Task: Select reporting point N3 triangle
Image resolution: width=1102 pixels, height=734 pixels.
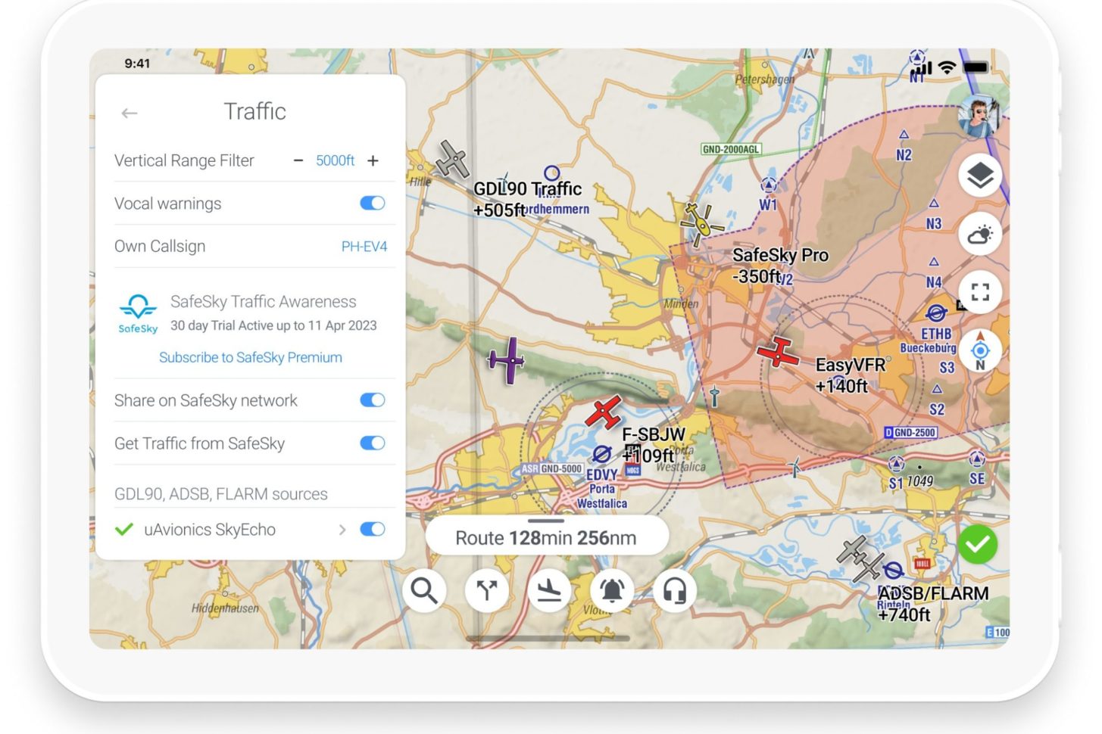Action: tap(934, 204)
